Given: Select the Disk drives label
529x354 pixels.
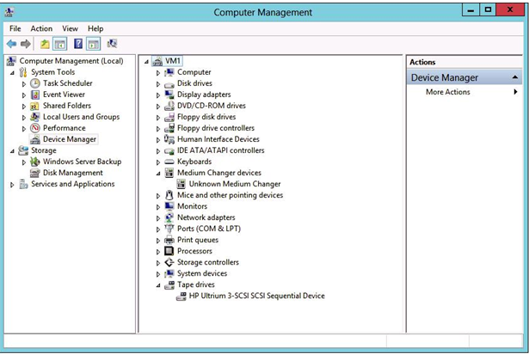Looking at the screenshot, I should click(x=194, y=83).
